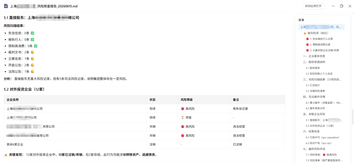Click the vertical scrollbar thumb

353,117
